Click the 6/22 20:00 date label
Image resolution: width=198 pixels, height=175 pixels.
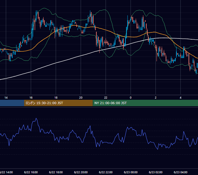coord(81,172)
